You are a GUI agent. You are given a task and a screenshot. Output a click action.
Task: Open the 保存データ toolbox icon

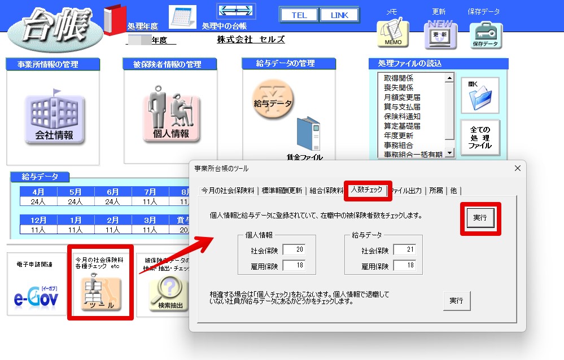[x=486, y=35]
